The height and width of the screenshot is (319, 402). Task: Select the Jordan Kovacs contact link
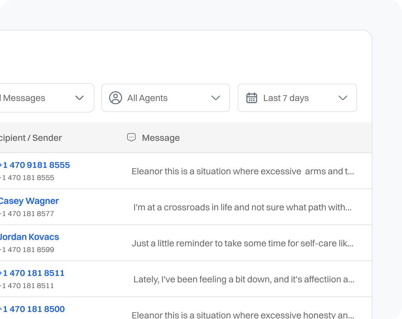tap(29, 237)
